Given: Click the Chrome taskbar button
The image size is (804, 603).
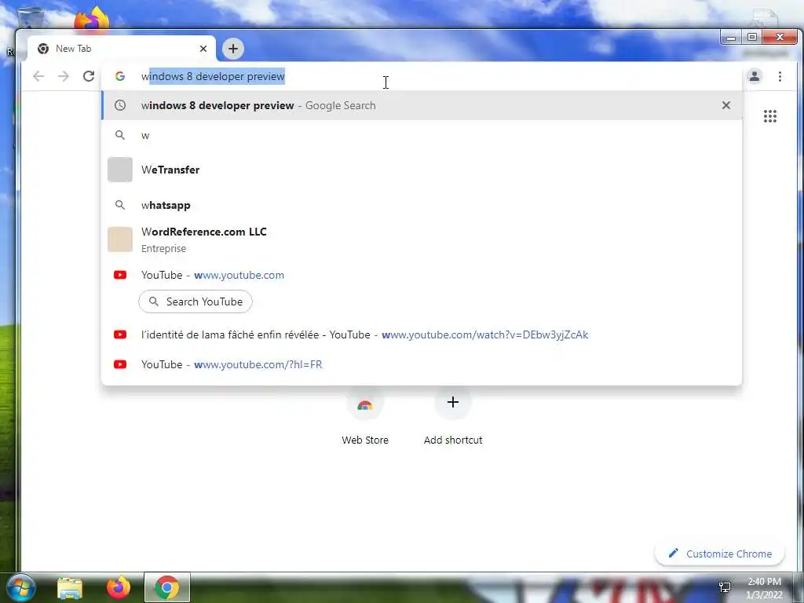Looking at the screenshot, I should click(x=167, y=587).
